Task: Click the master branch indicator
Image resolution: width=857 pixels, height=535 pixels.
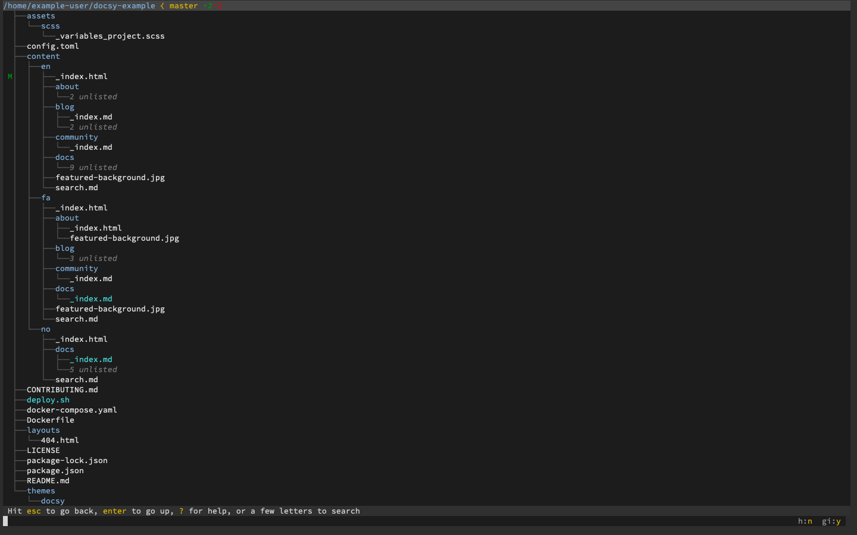Action: (x=183, y=6)
